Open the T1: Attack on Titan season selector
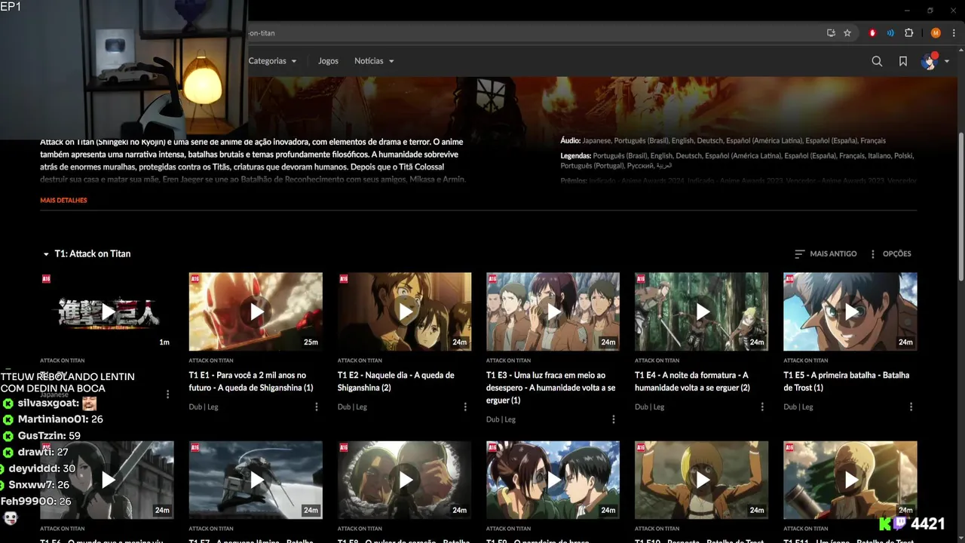The width and height of the screenshot is (965, 543). point(87,254)
